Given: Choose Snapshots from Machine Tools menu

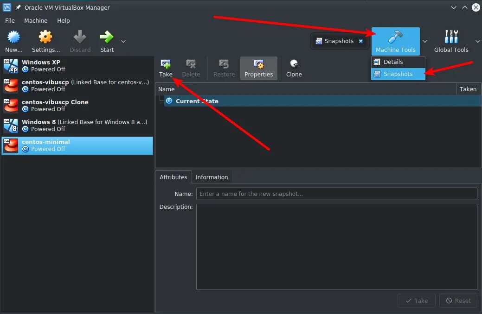Looking at the screenshot, I should click(x=398, y=74).
